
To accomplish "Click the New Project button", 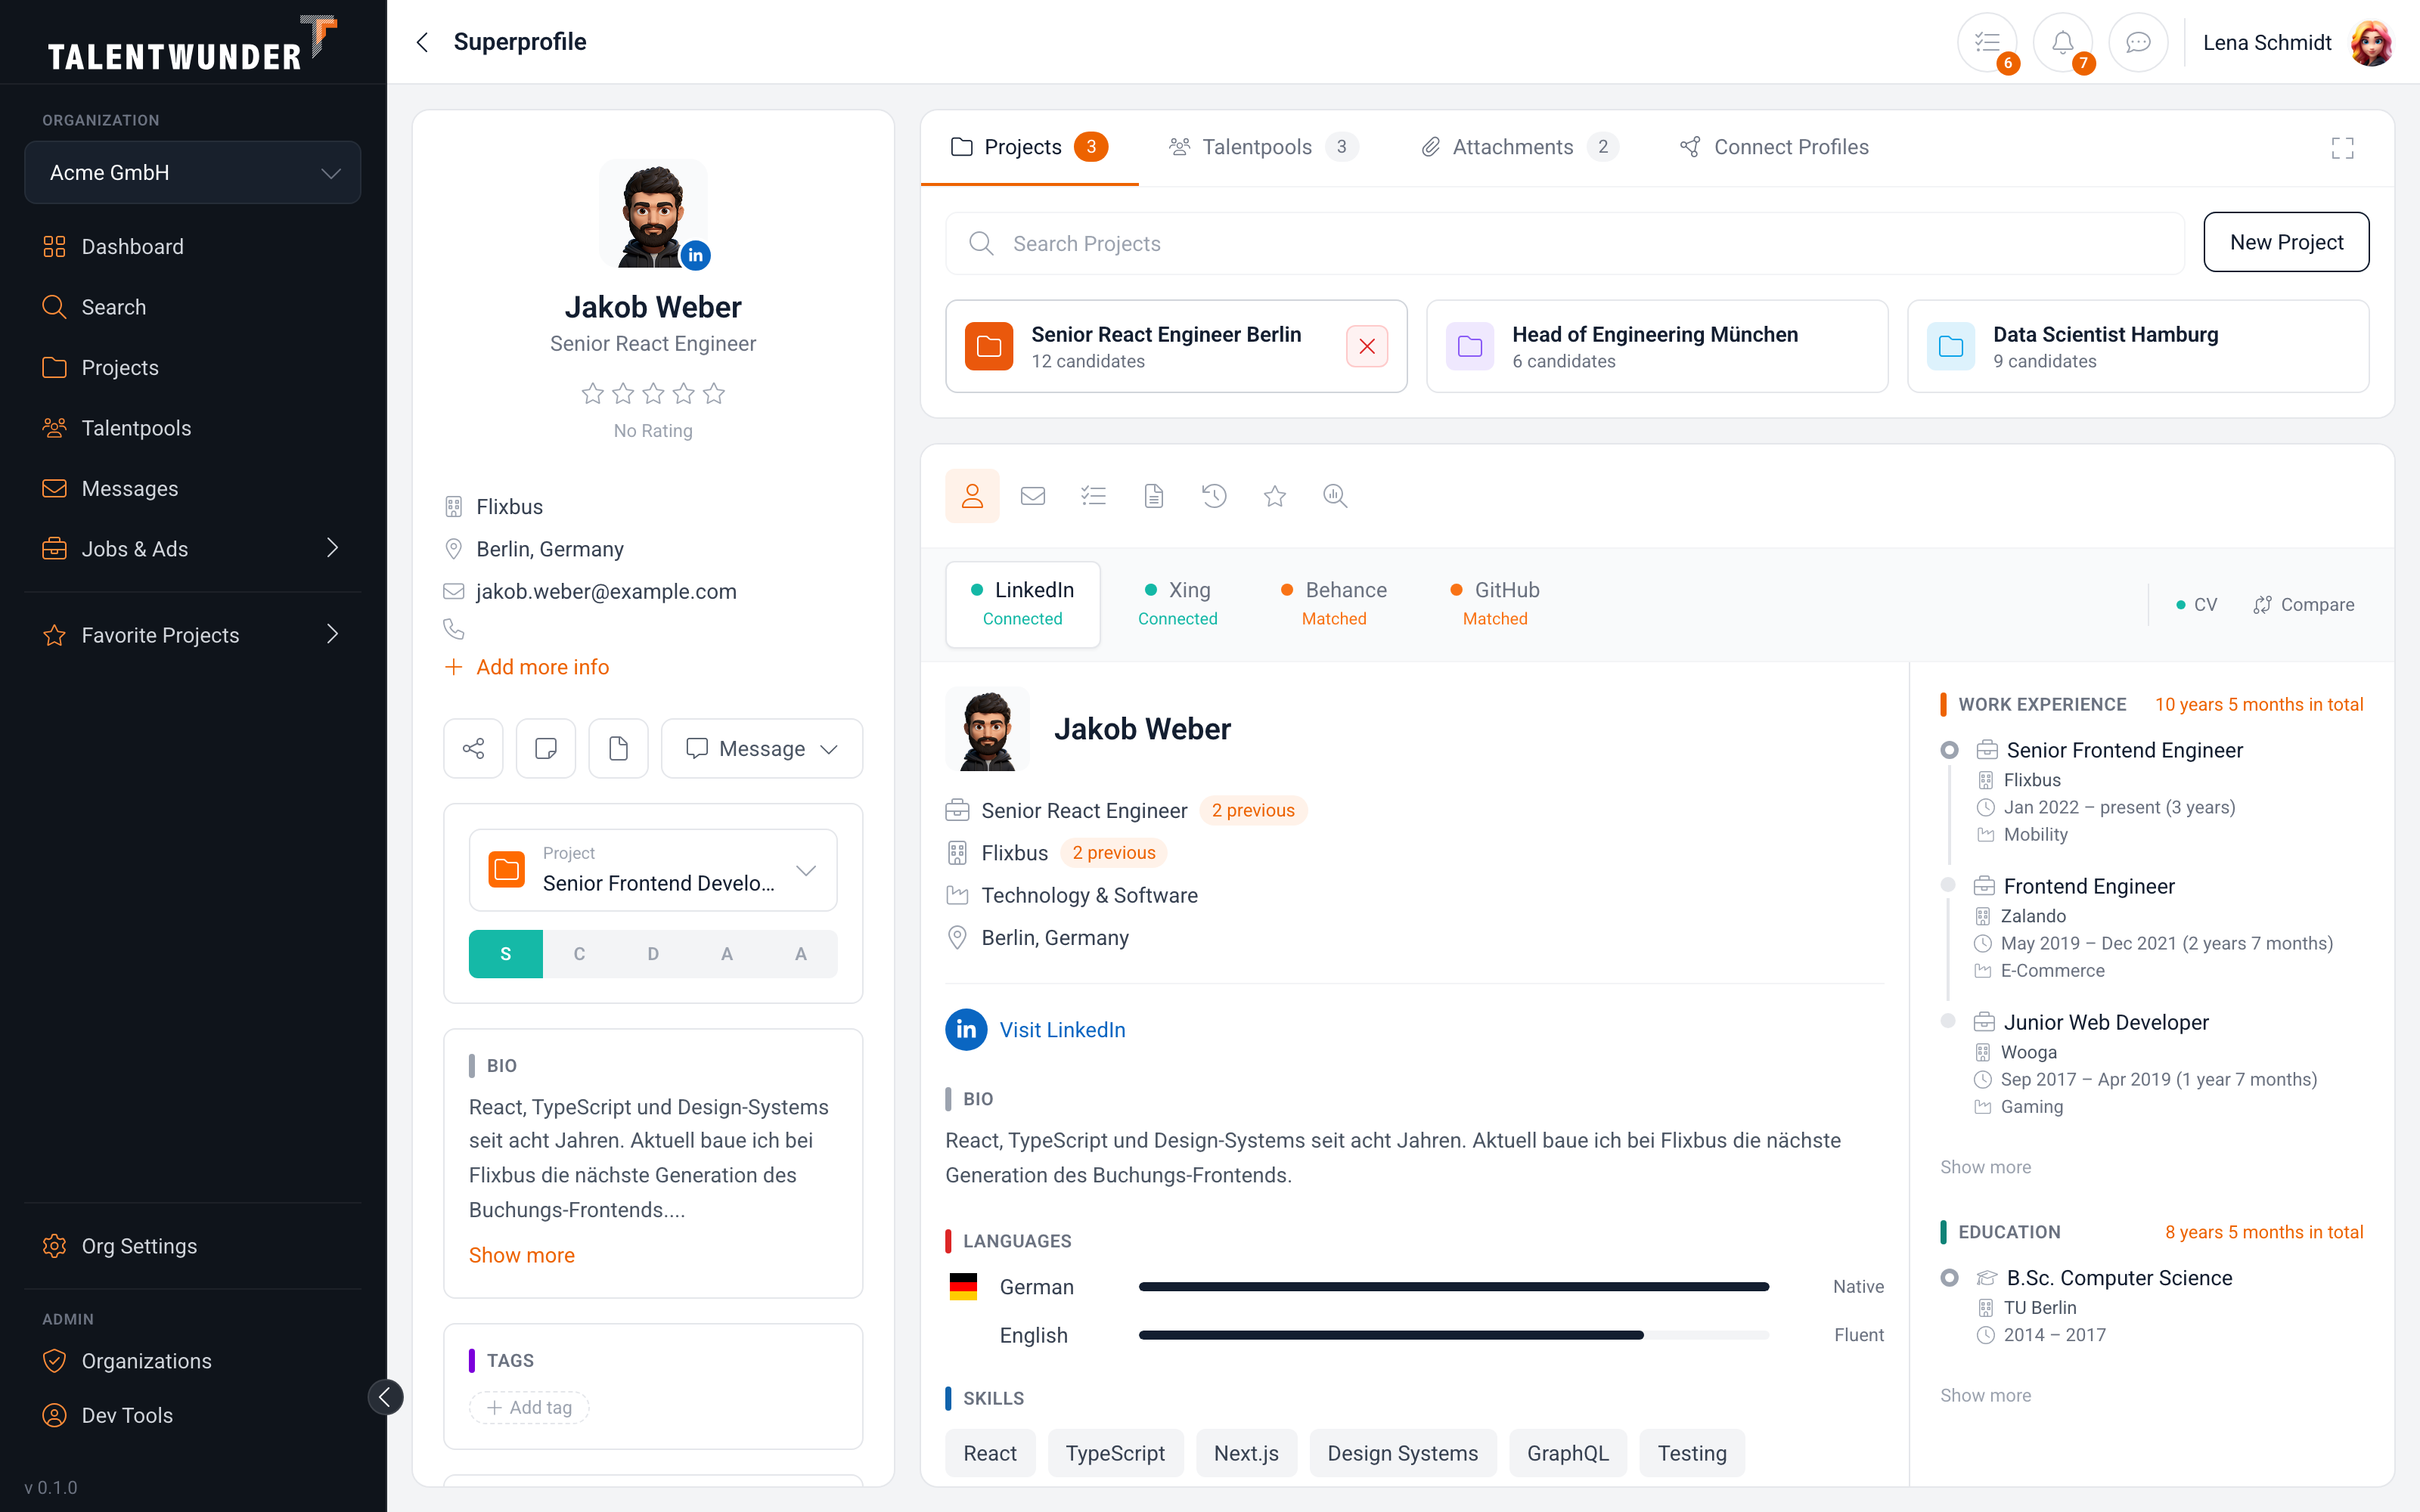I will (2286, 242).
